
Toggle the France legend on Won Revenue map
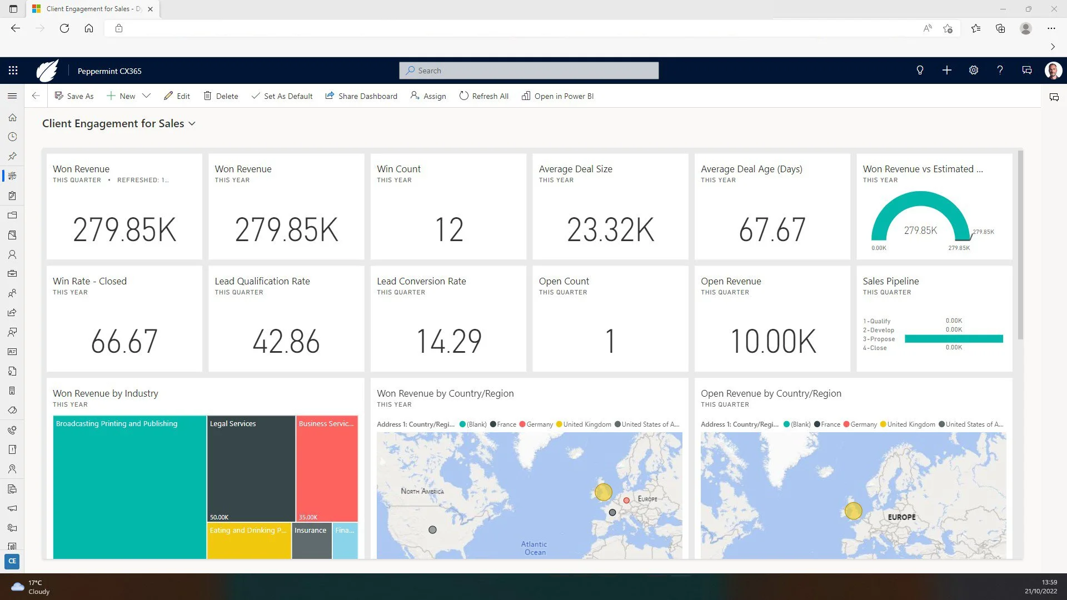(x=505, y=424)
